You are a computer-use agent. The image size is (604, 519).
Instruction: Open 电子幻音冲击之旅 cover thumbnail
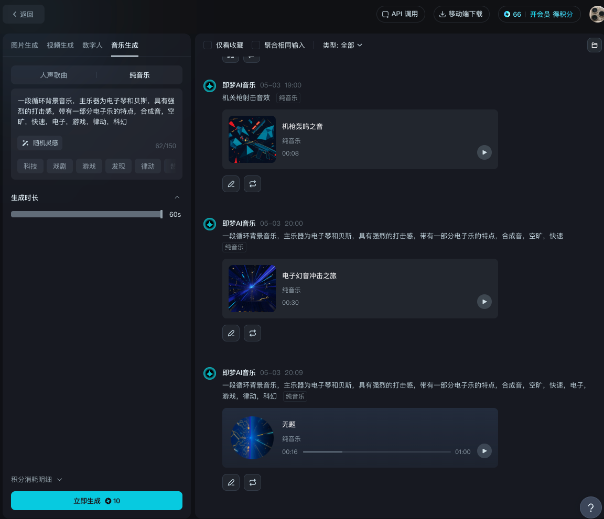point(252,289)
